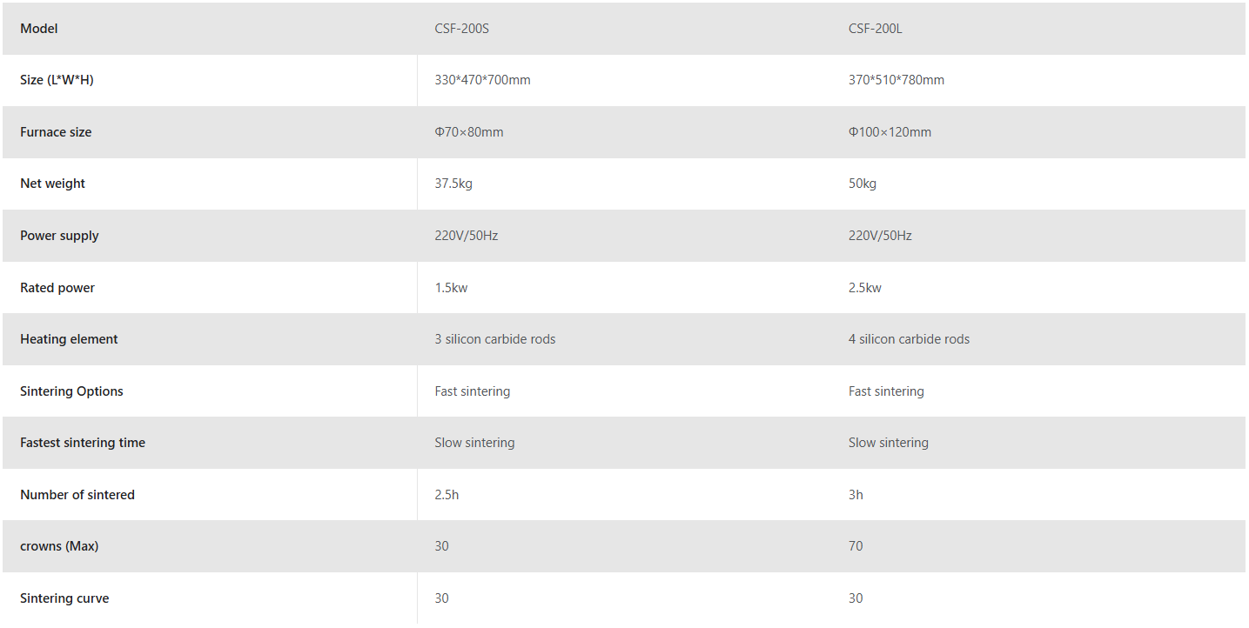1249x628 pixels.
Task: Click the "Power supply" row label
Action: (59, 236)
